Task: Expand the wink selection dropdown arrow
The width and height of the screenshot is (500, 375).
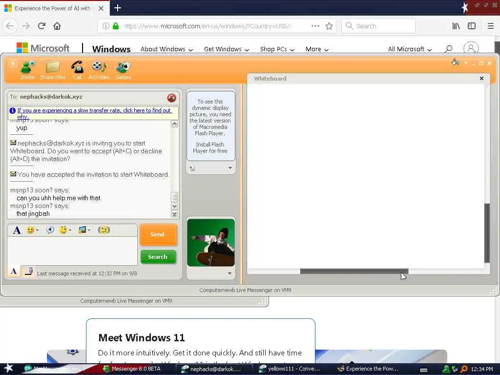Action: point(70,230)
